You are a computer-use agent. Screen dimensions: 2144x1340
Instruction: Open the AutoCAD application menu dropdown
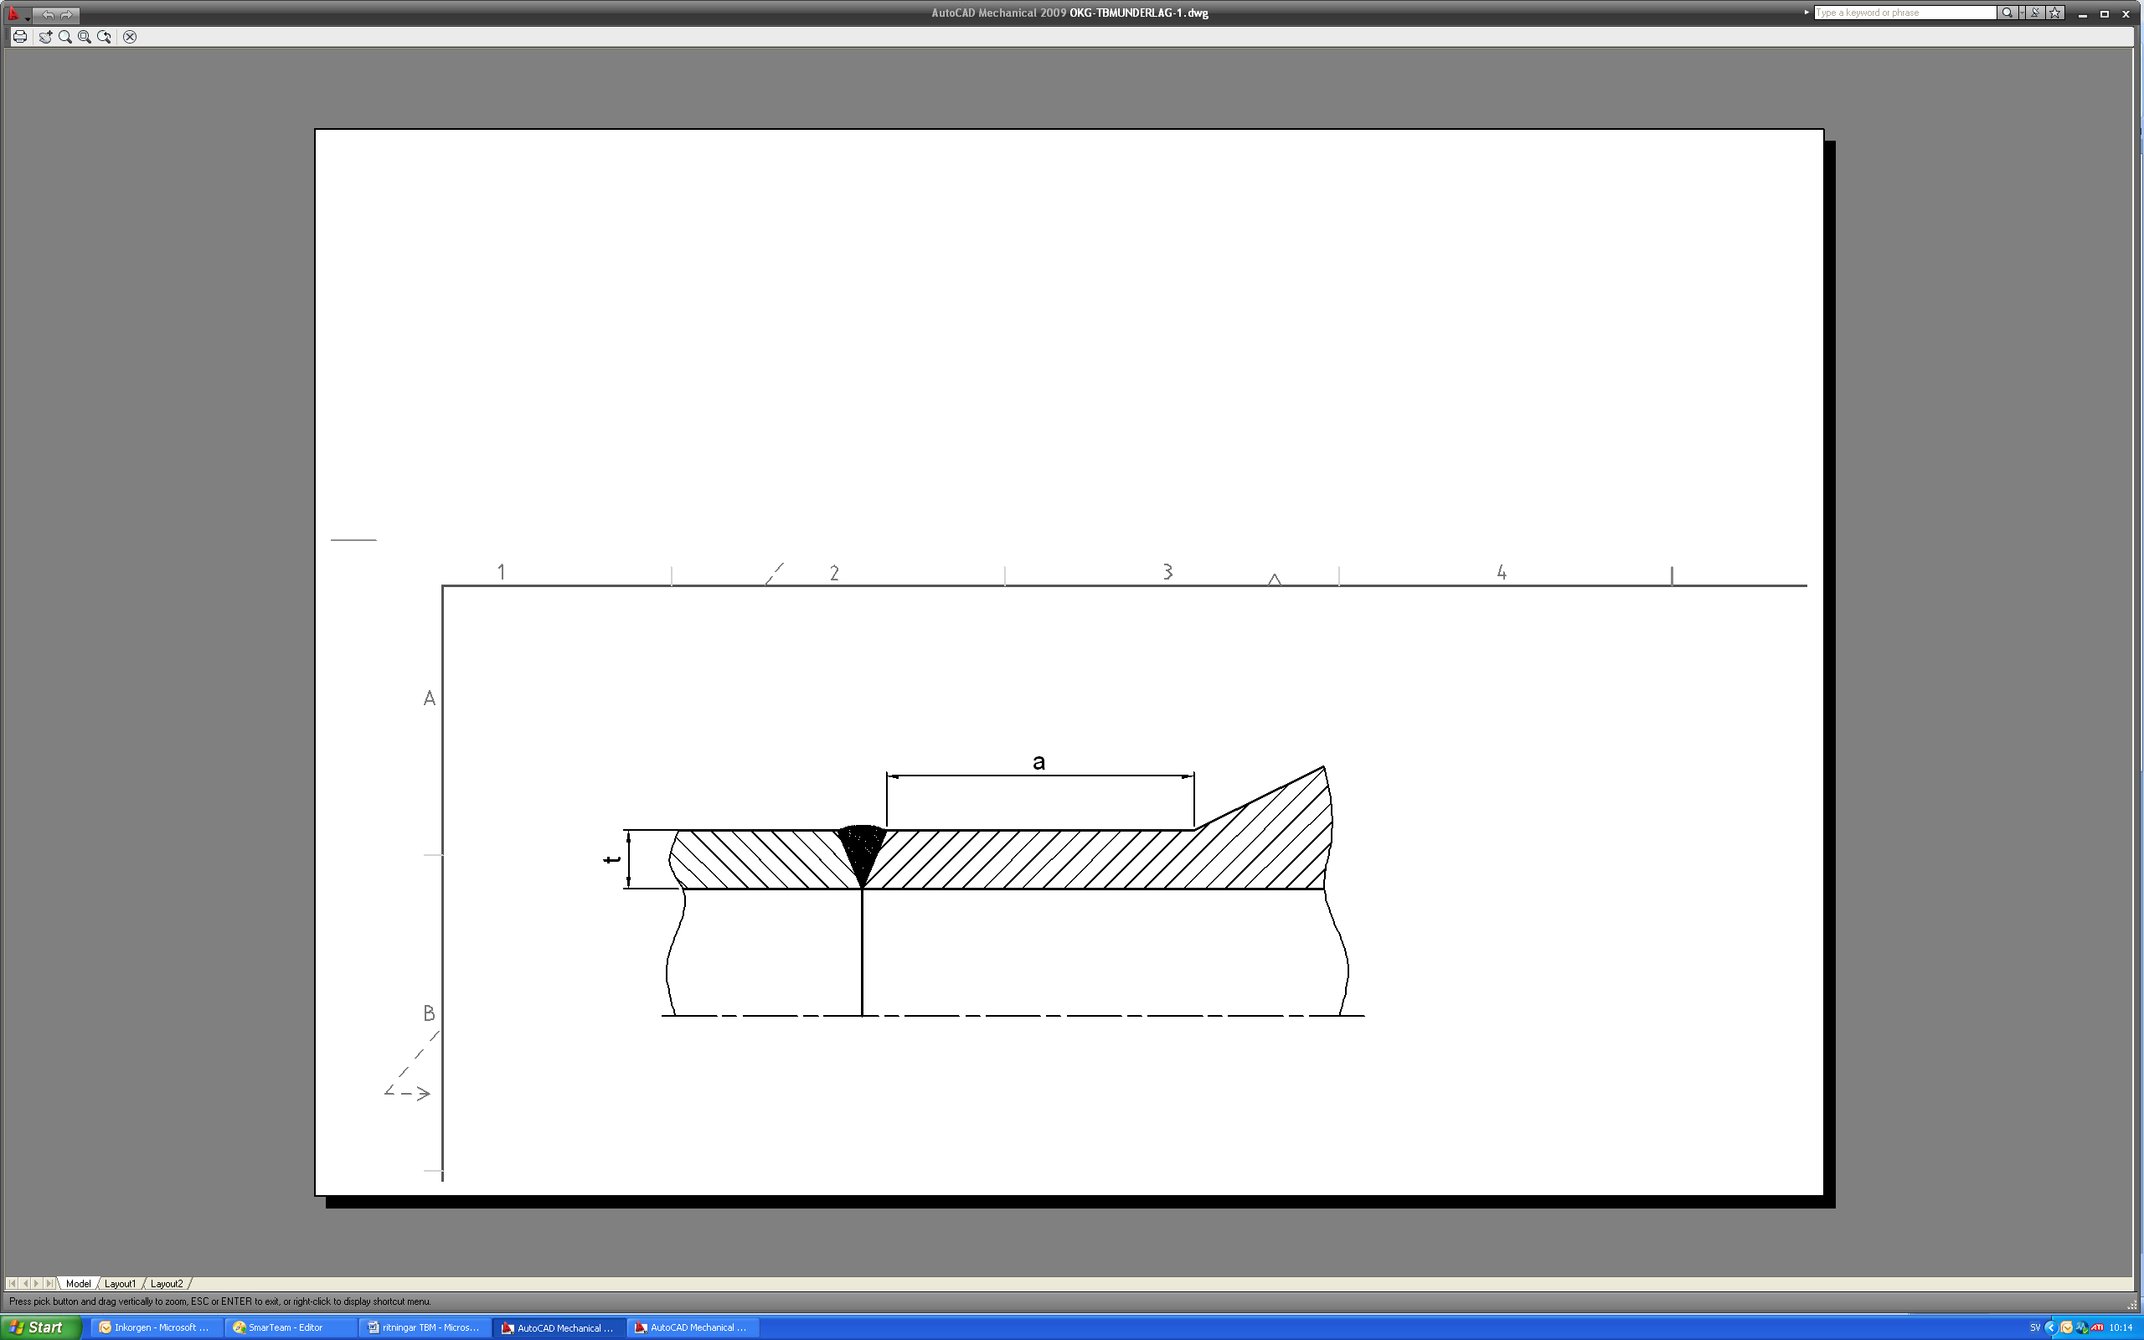coord(18,14)
